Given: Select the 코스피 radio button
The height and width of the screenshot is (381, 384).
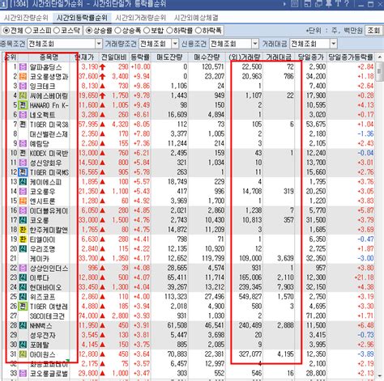Looking at the screenshot, I should click(28, 31).
